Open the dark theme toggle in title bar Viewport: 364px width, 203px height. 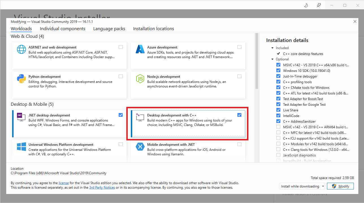[x=306, y=5]
